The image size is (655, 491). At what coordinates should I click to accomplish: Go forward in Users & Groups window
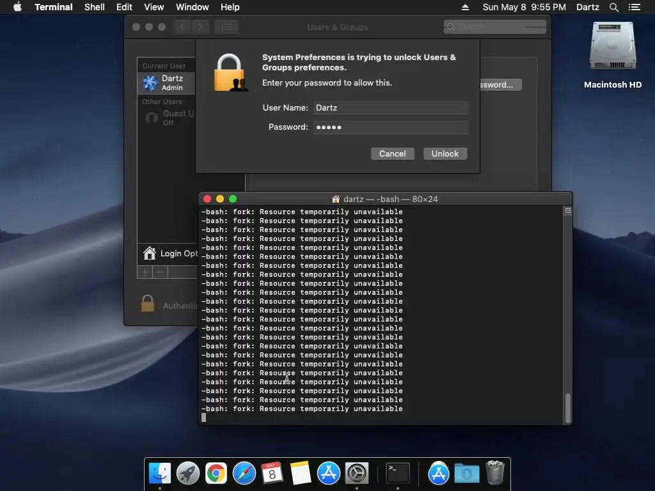pyautogui.click(x=200, y=27)
